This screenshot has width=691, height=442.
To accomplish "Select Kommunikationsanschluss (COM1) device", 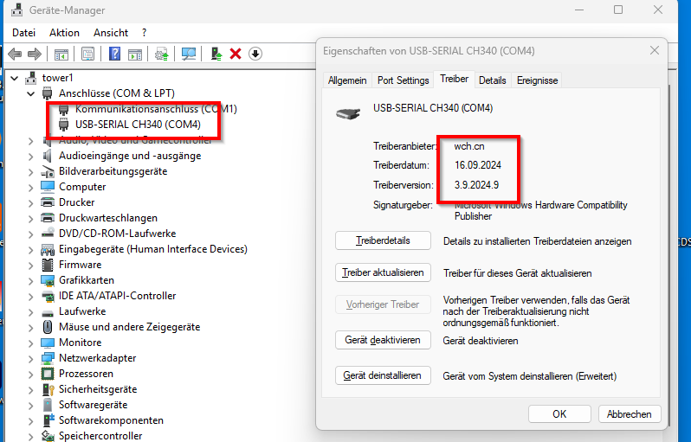I will click(x=156, y=109).
